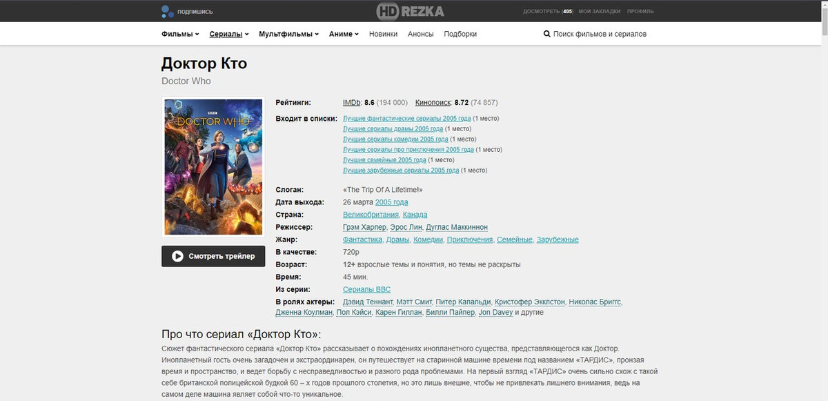
Task: Open director Грэм Харпер page
Action: 365,227
